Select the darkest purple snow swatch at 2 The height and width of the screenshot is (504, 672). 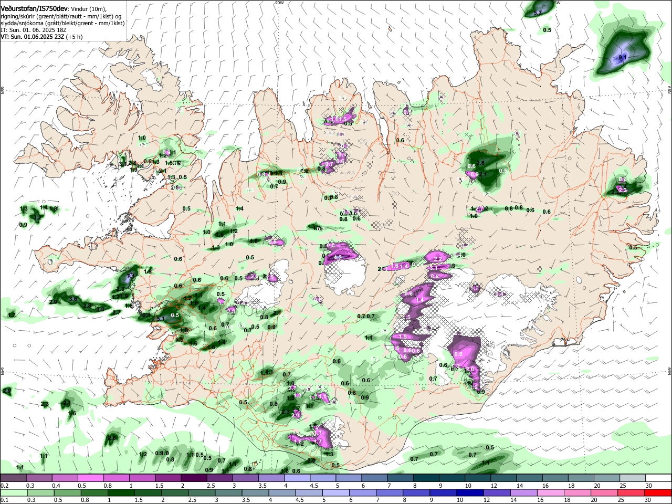pos(193,478)
